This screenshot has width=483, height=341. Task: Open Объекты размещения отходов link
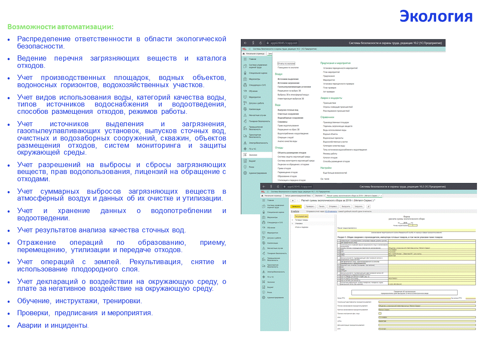(x=292, y=152)
